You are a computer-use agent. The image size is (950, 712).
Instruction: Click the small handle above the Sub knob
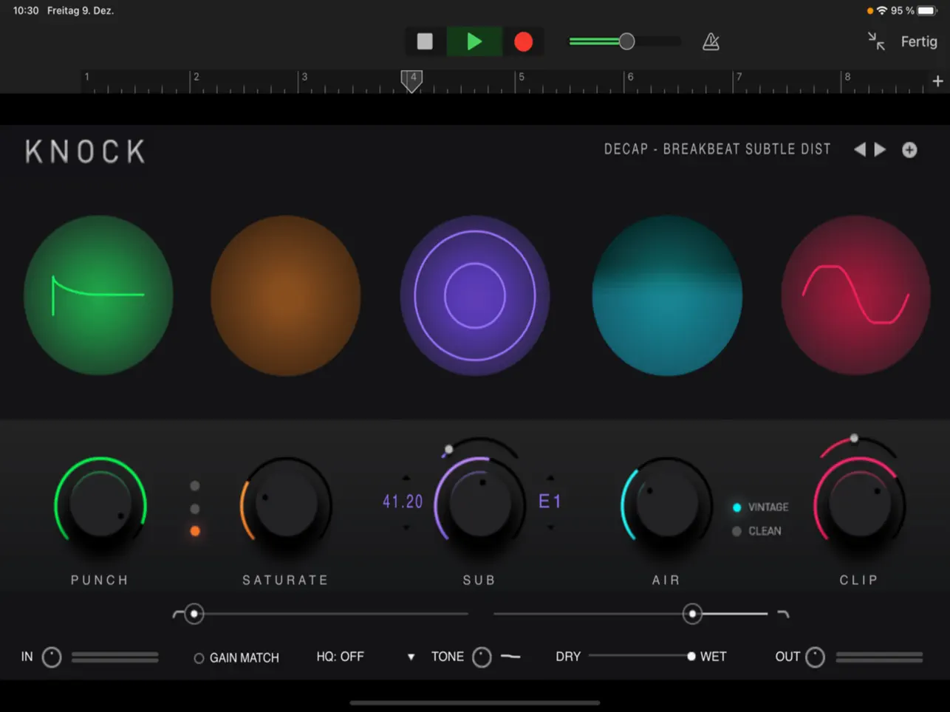448,449
